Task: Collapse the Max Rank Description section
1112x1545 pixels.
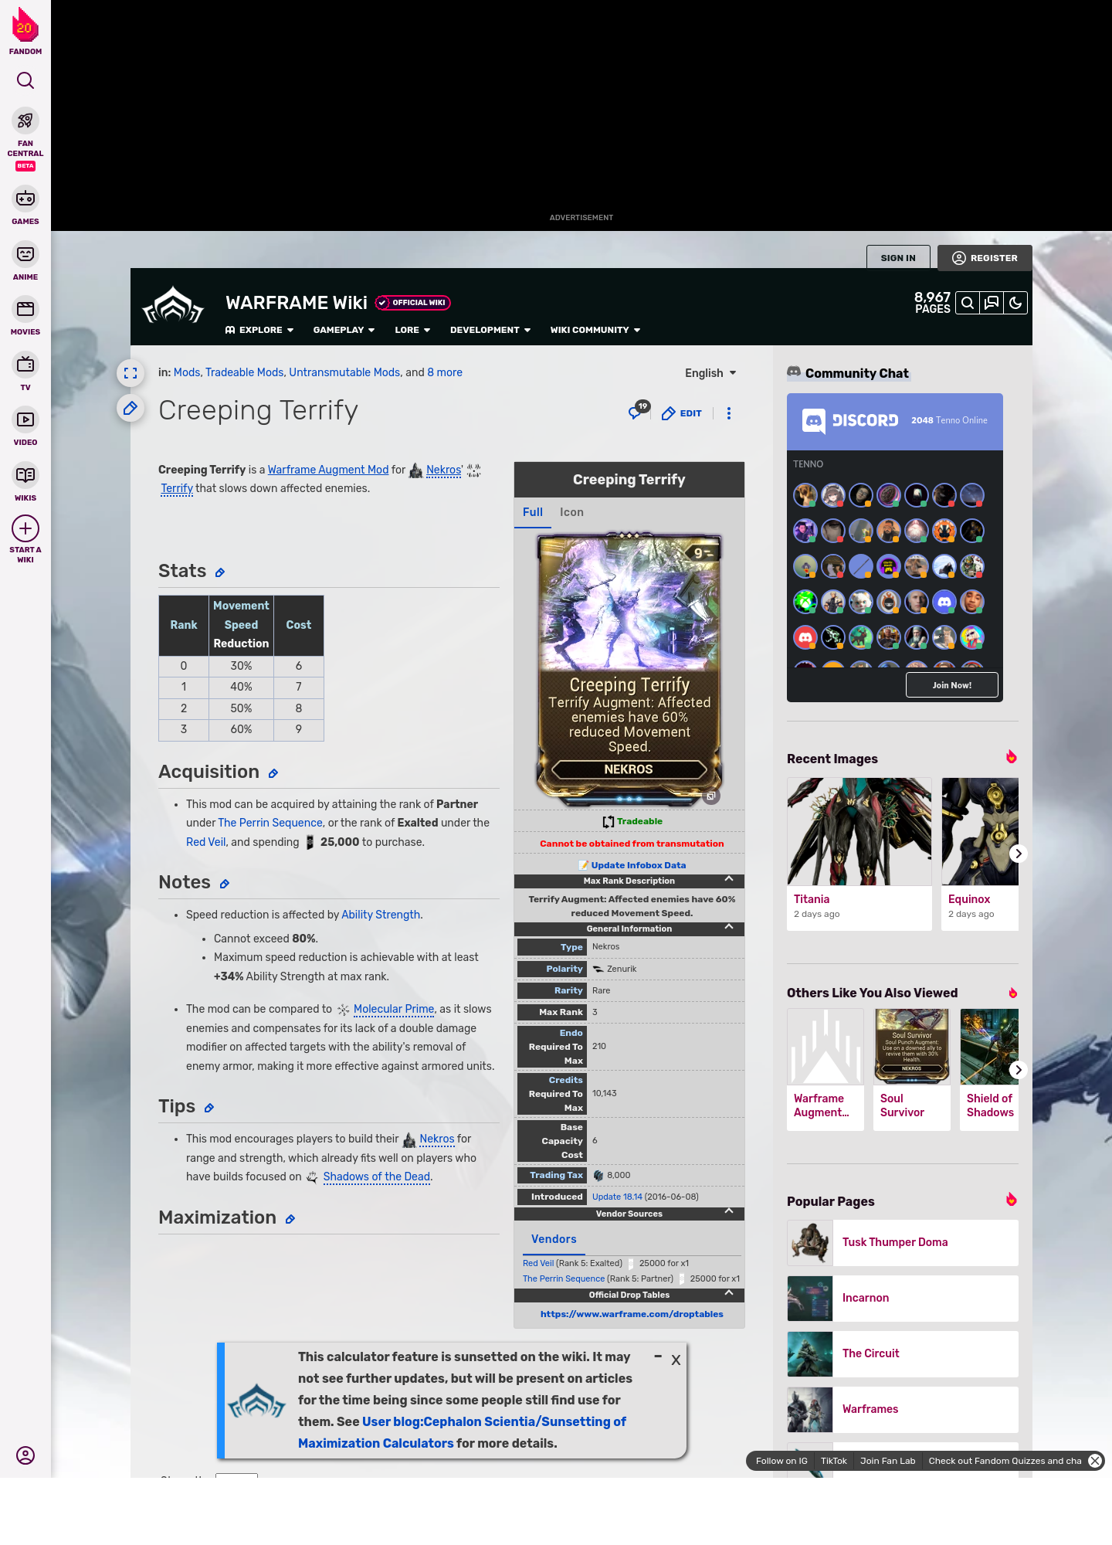Action: (729, 880)
